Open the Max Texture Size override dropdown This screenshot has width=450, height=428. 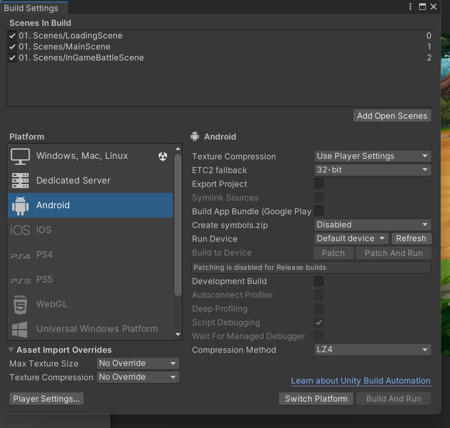tap(138, 364)
